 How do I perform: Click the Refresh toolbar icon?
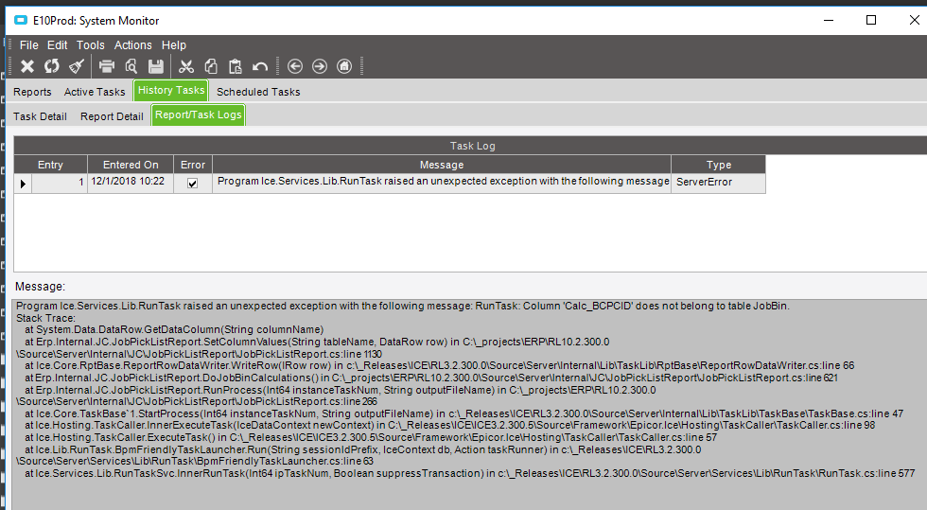[51, 66]
